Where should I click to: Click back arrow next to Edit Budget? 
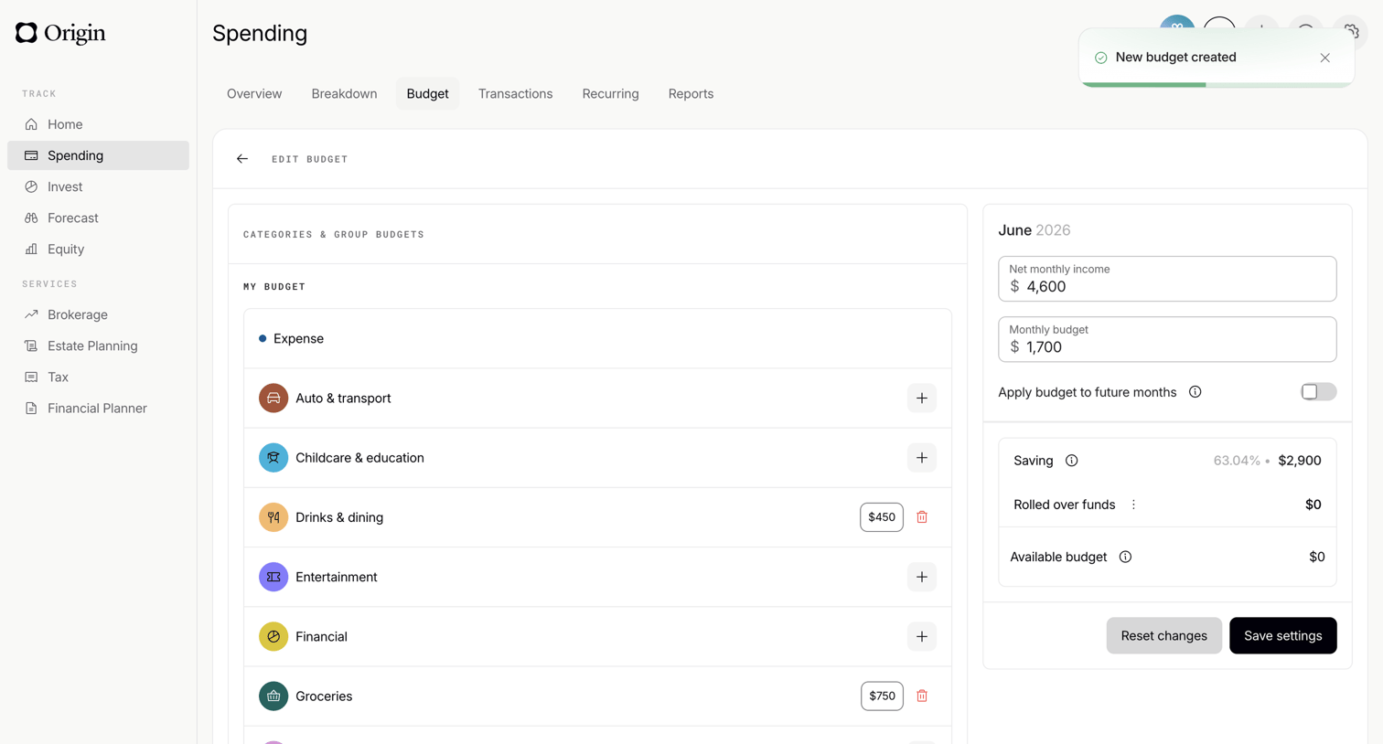coord(242,159)
